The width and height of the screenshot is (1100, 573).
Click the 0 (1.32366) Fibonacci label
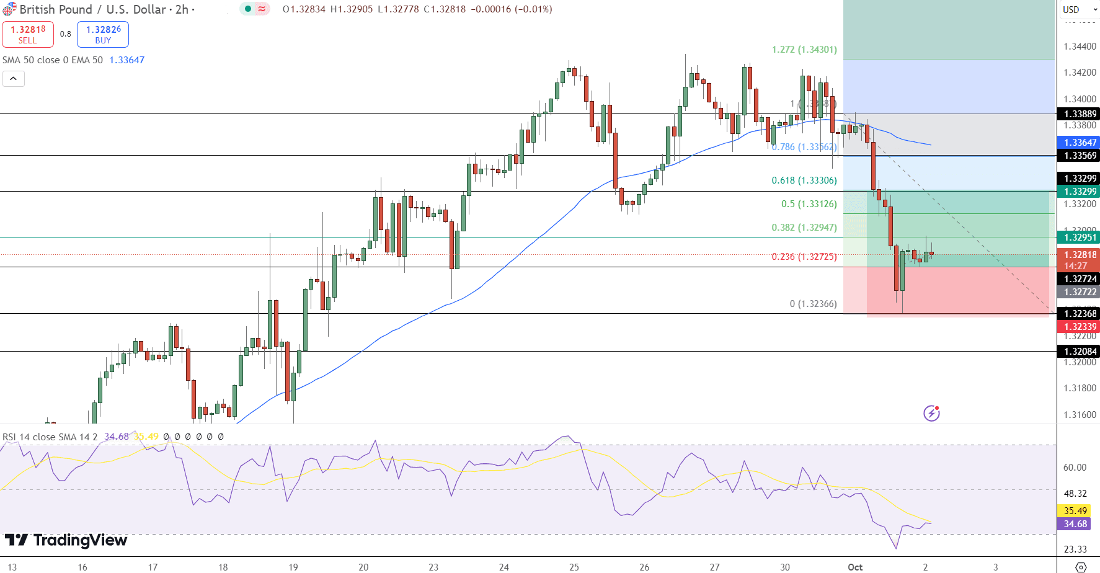[813, 304]
